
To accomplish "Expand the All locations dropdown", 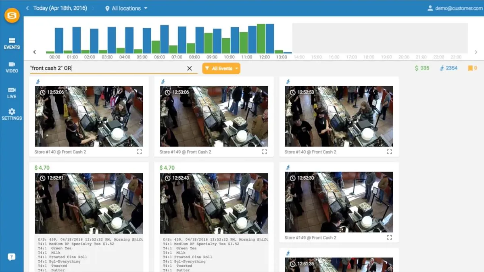I will tap(126, 8).
